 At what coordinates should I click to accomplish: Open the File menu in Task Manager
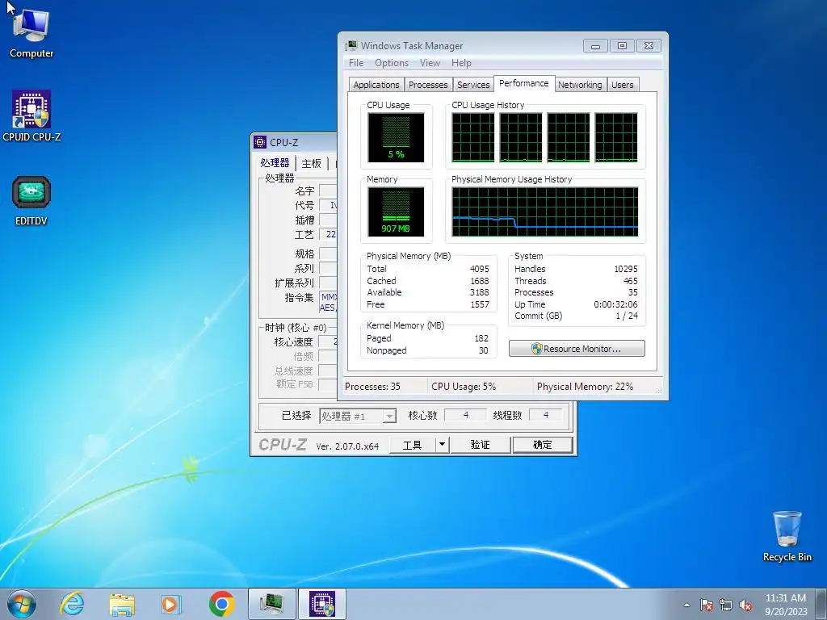(x=356, y=63)
